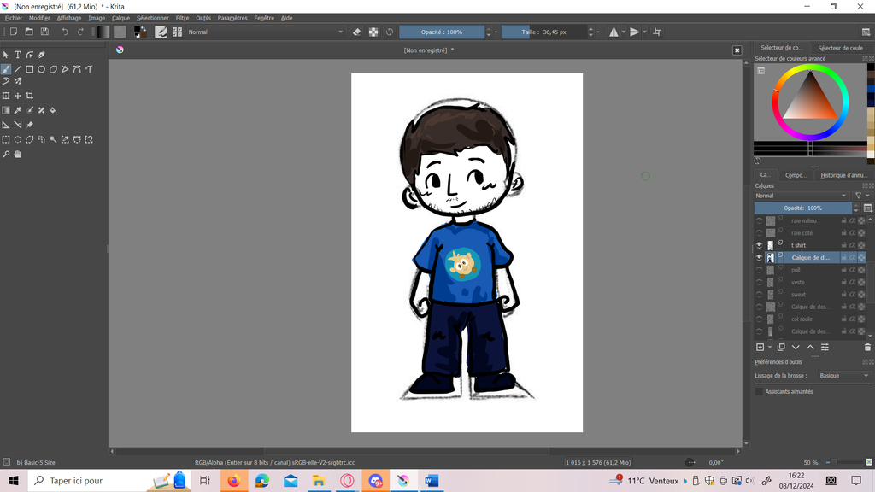This screenshot has width=875, height=492.
Task: Hide the 't shirt' layer
Action: [x=759, y=245]
